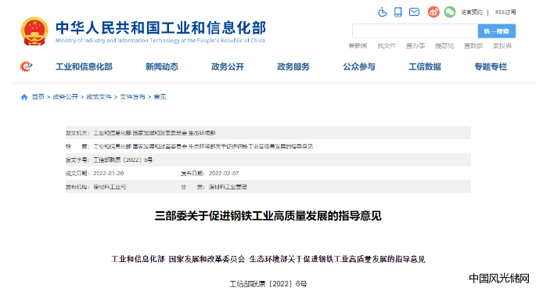
Task: Select 查数据 quick link
Action: pyautogui.click(x=473, y=46)
